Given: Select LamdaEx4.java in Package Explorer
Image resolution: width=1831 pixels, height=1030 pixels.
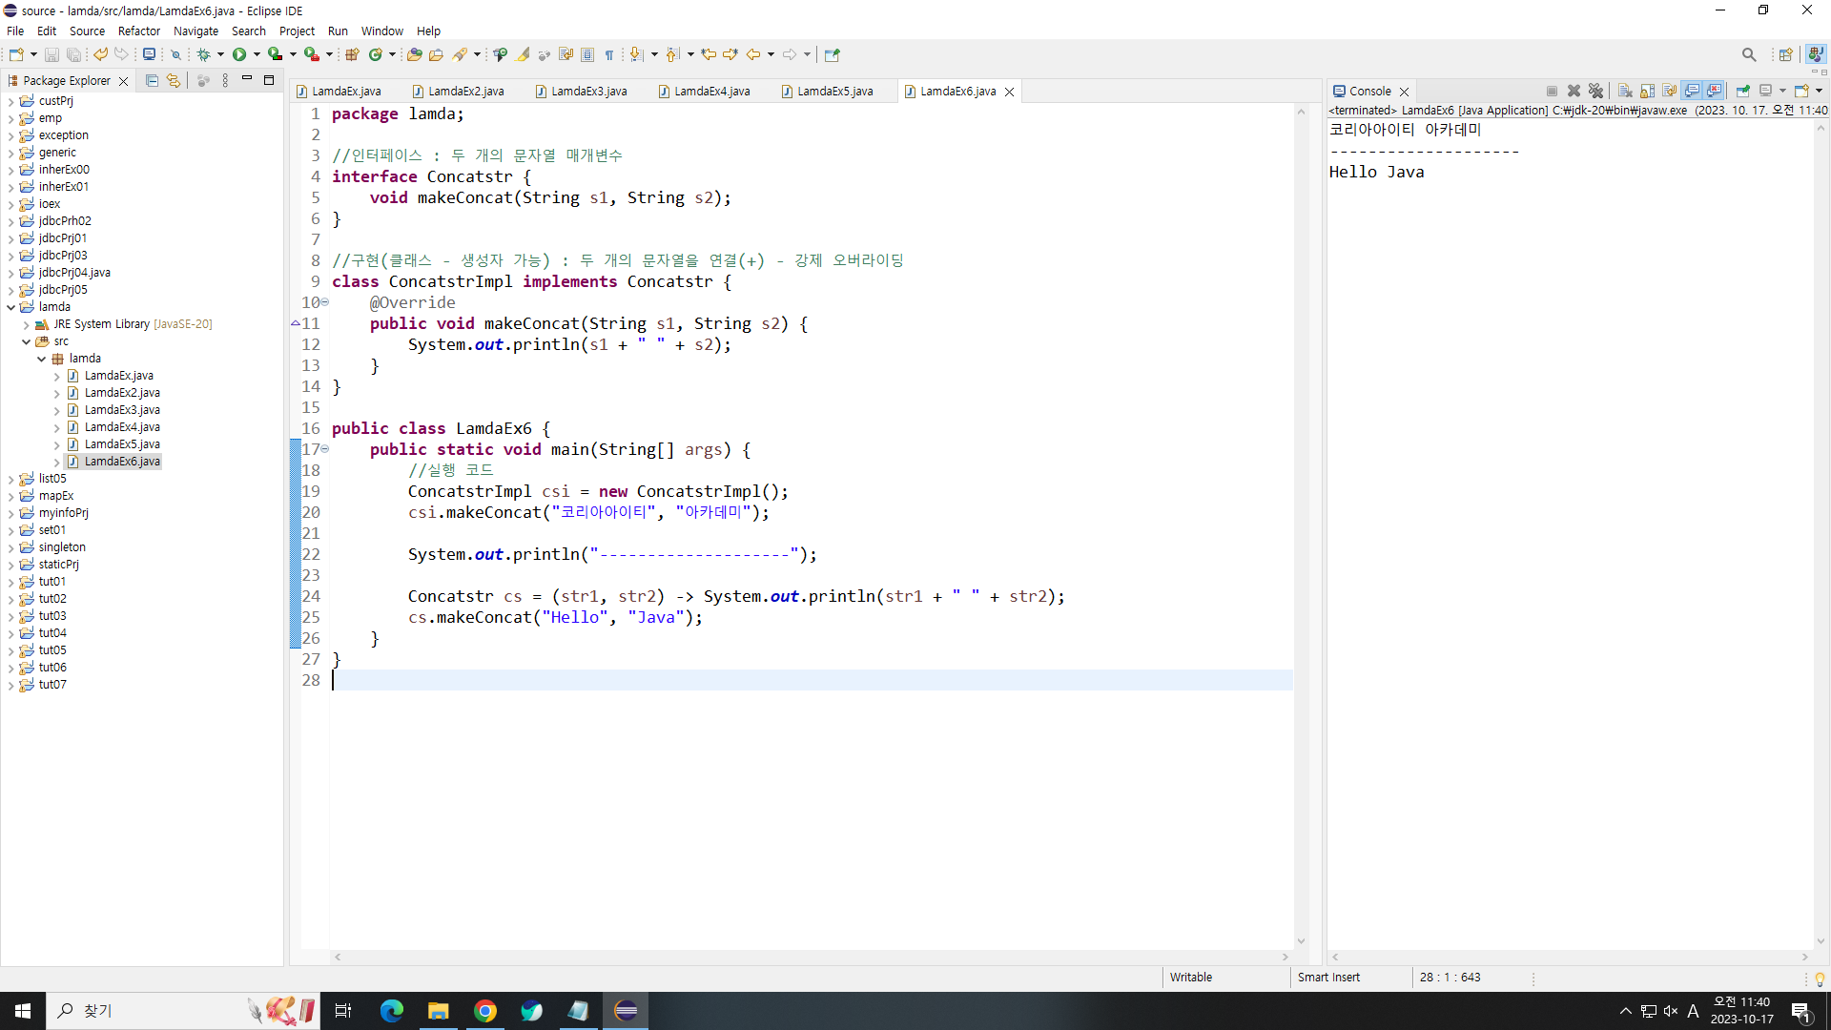Looking at the screenshot, I should tap(122, 427).
